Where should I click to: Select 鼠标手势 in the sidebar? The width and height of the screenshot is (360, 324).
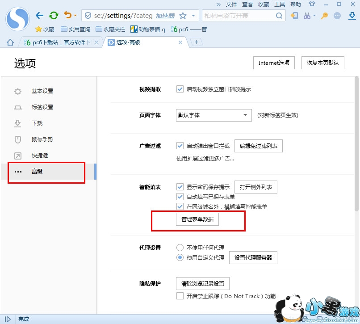[49, 139]
